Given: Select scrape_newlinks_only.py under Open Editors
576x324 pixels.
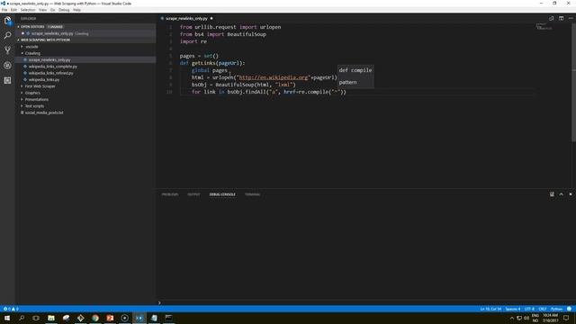Looking at the screenshot, I should pos(52,33).
